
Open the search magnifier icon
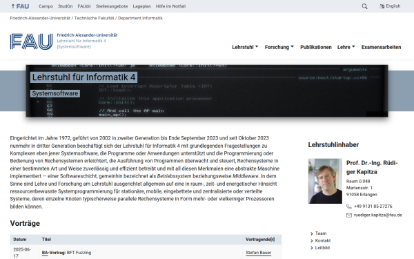[x=364, y=6]
